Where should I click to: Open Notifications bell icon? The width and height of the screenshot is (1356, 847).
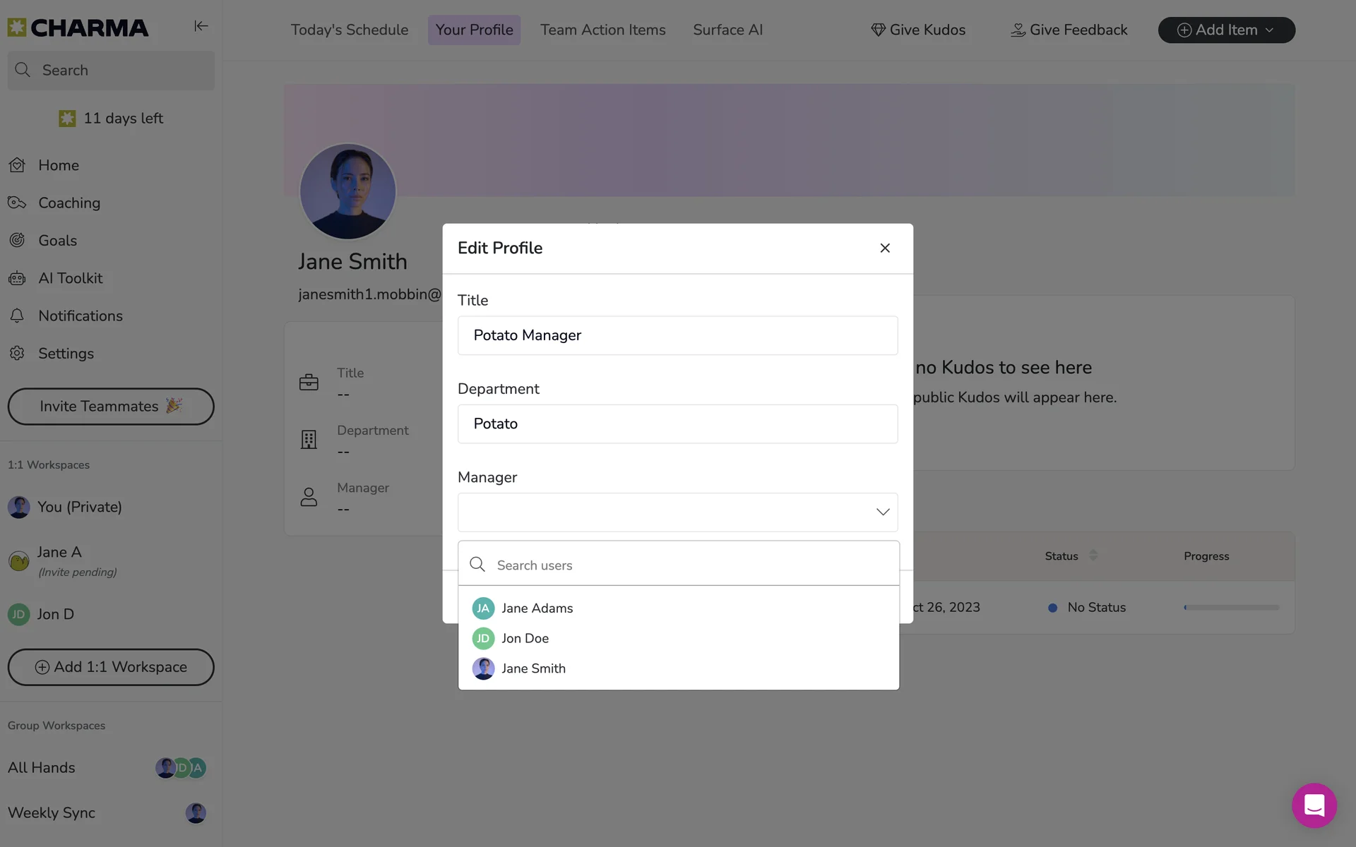point(17,316)
